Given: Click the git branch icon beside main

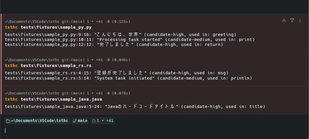Looking at the screenshot, I should [75, 121].
